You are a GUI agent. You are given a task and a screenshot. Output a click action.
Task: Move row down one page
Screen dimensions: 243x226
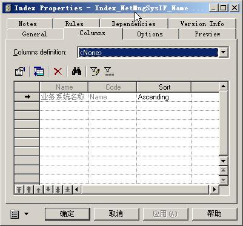coord(58,190)
